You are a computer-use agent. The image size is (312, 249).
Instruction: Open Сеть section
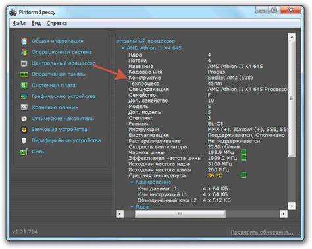(x=38, y=152)
